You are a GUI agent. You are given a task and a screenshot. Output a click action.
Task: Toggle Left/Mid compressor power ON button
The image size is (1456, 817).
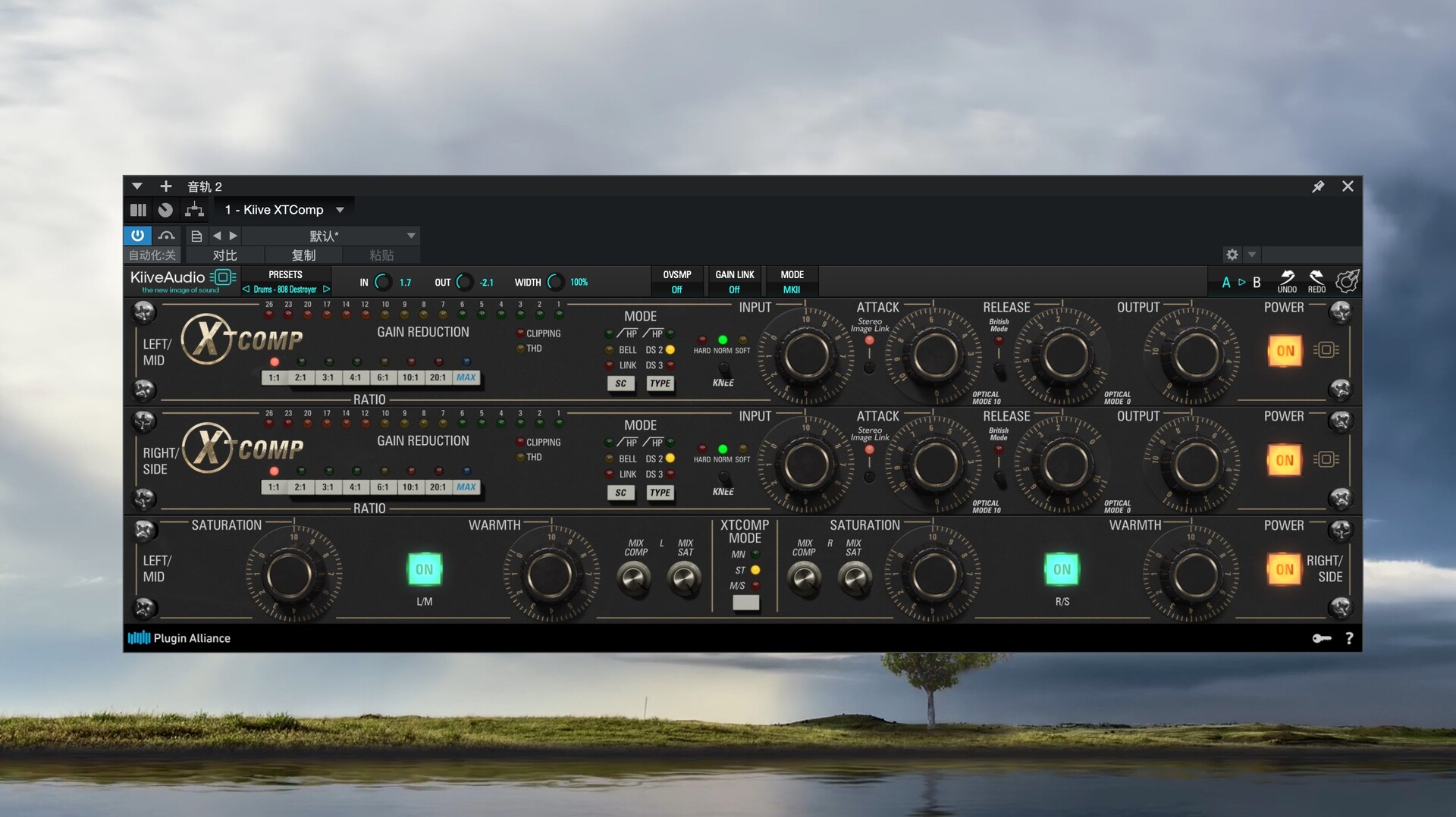tap(1285, 351)
